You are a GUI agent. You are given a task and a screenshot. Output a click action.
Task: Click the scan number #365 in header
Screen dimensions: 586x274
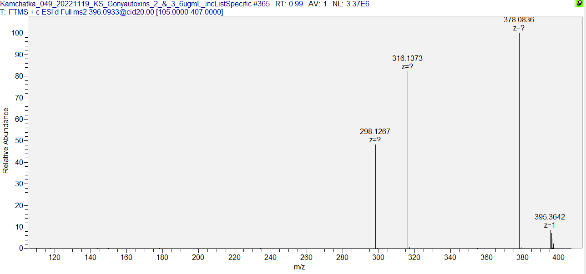261,4
